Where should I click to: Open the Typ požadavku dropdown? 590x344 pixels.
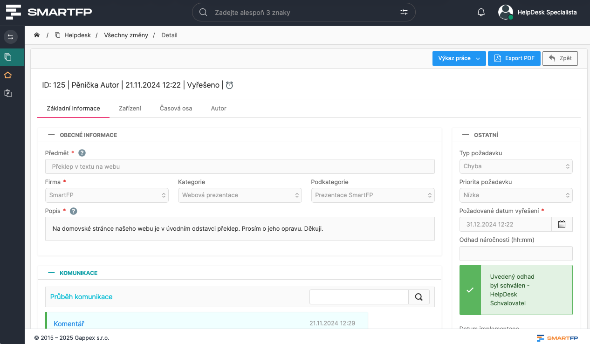pyautogui.click(x=515, y=166)
